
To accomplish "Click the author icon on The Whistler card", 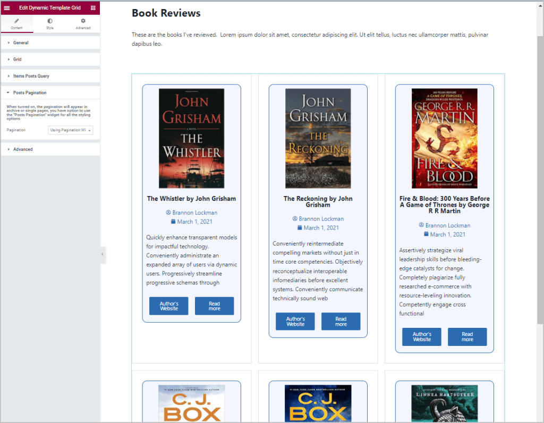I will [x=168, y=213].
